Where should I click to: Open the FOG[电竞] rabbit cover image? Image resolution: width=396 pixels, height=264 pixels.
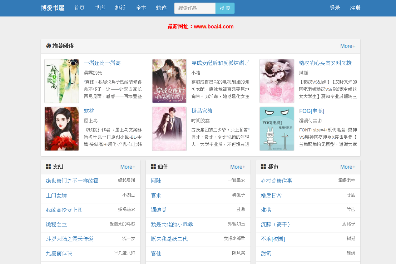[x=277, y=129]
